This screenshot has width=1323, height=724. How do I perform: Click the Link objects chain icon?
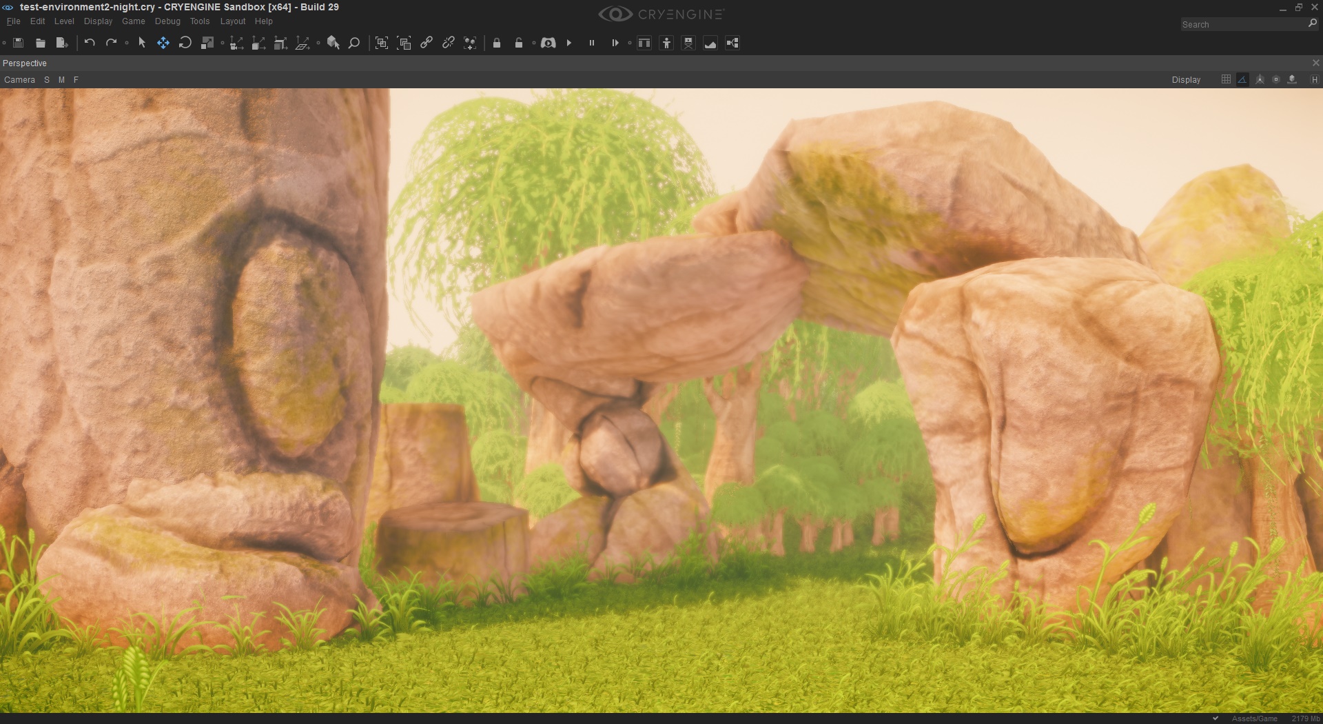[427, 43]
